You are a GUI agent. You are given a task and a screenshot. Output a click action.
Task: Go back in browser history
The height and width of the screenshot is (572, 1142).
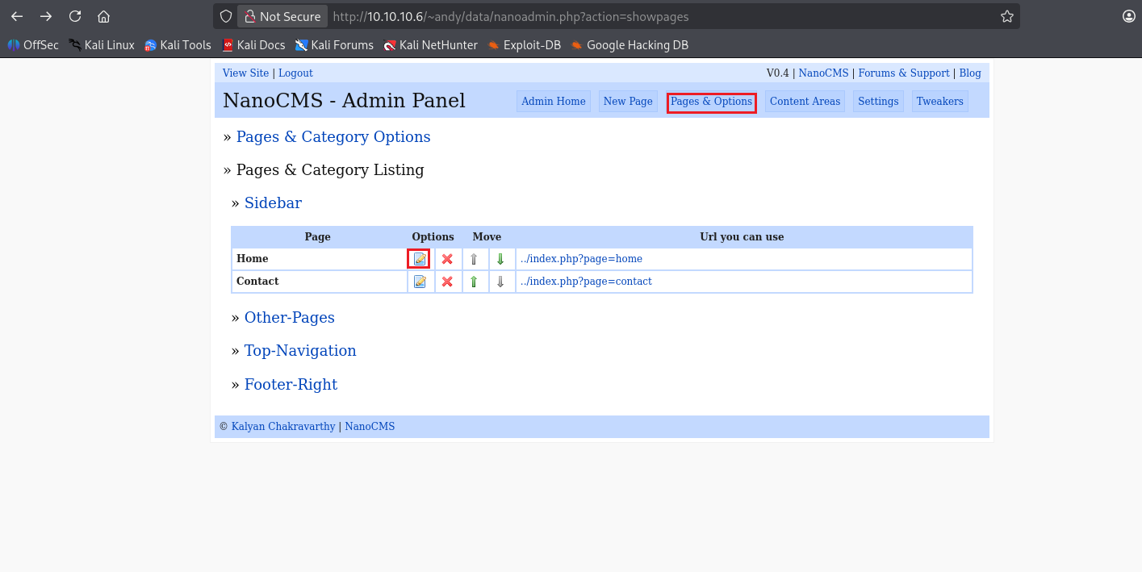click(x=17, y=16)
